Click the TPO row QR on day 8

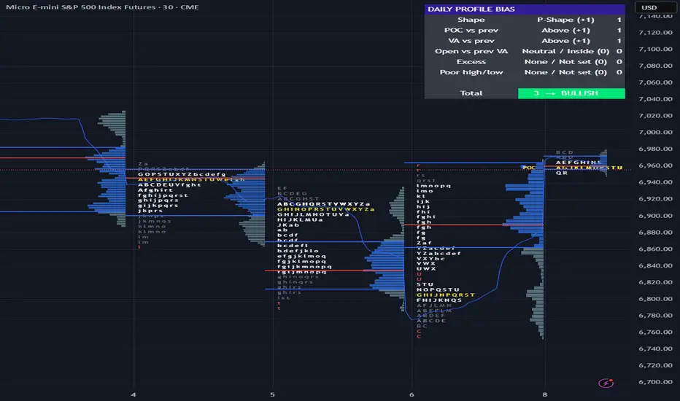click(x=562, y=173)
